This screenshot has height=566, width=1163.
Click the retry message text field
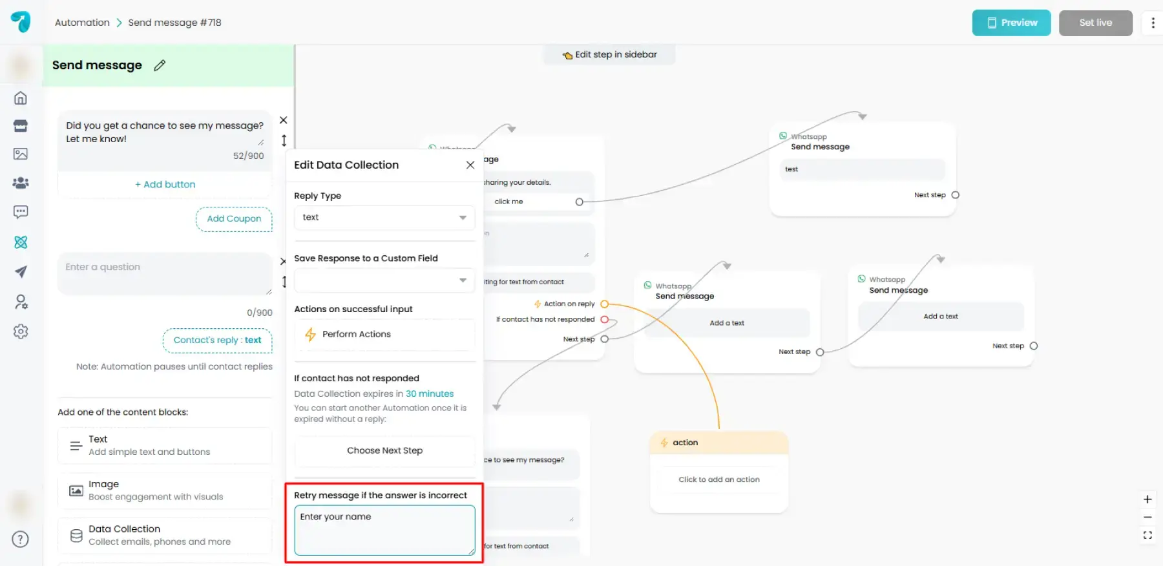click(x=384, y=530)
